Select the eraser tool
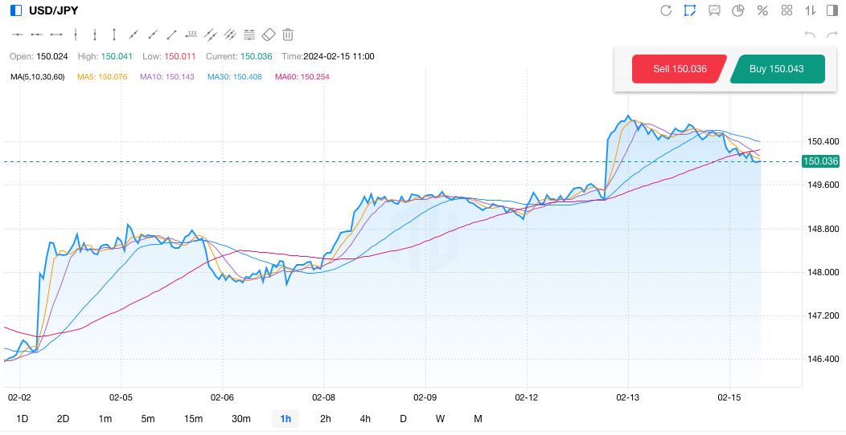This screenshot has height=435, width=846. pos(269,35)
